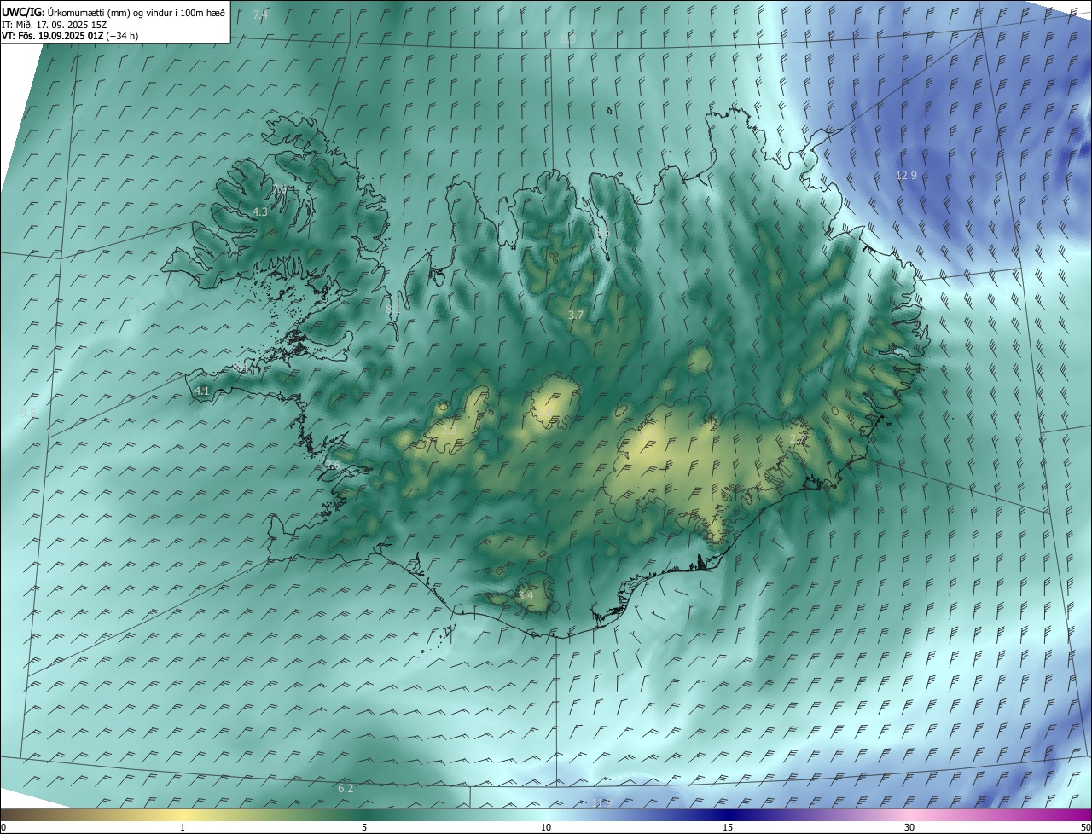Image resolution: width=1092 pixels, height=834 pixels.
Task: Click the colorbar tick label 1
Action: click(183, 827)
